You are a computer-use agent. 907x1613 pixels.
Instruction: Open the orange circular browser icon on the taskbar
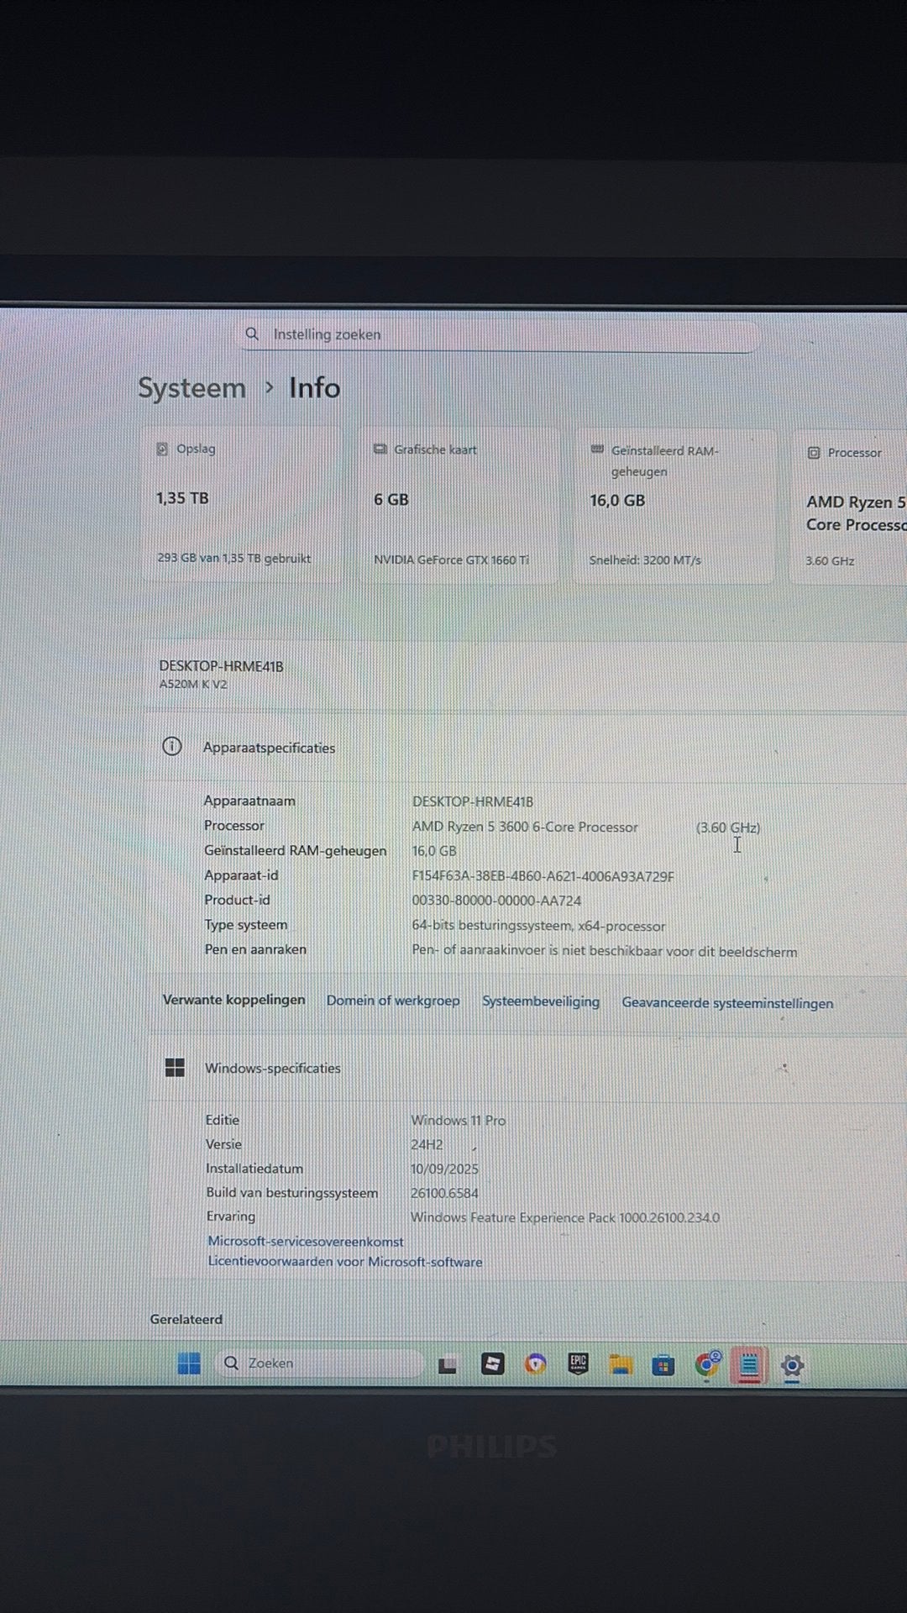tap(535, 1364)
